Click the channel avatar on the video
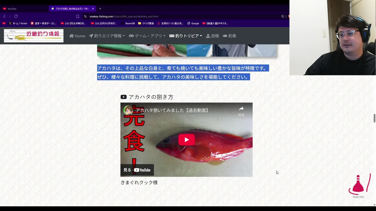Screen dimensions: 376x211 pyautogui.click(x=128, y=110)
